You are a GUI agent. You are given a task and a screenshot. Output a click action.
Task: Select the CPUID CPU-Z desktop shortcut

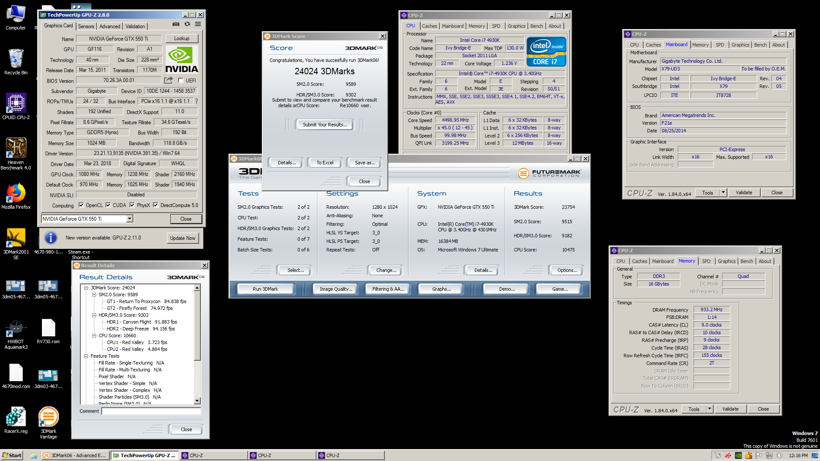point(16,107)
